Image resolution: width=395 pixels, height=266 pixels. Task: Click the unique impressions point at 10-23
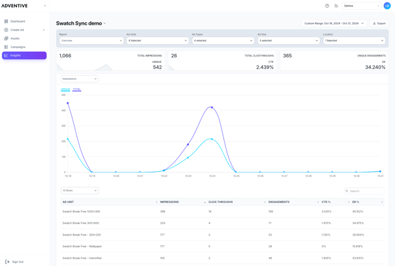click(188, 158)
